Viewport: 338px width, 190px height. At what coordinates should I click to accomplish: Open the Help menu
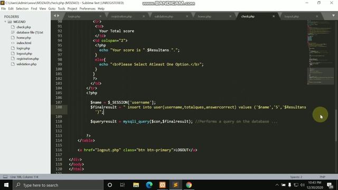101,8
